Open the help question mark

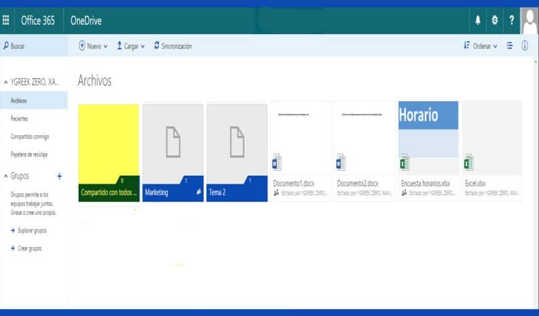pyautogui.click(x=512, y=20)
